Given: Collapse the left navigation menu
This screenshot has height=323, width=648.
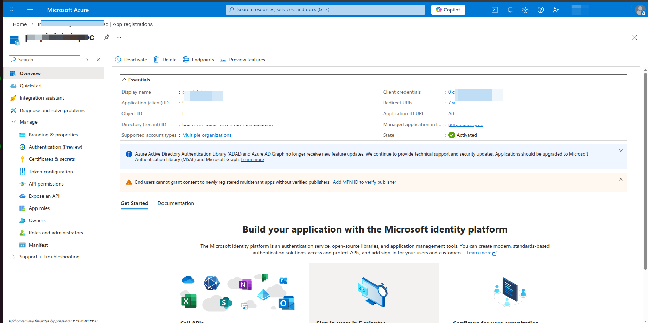Looking at the screenshot, I should (x=98, y=60).
